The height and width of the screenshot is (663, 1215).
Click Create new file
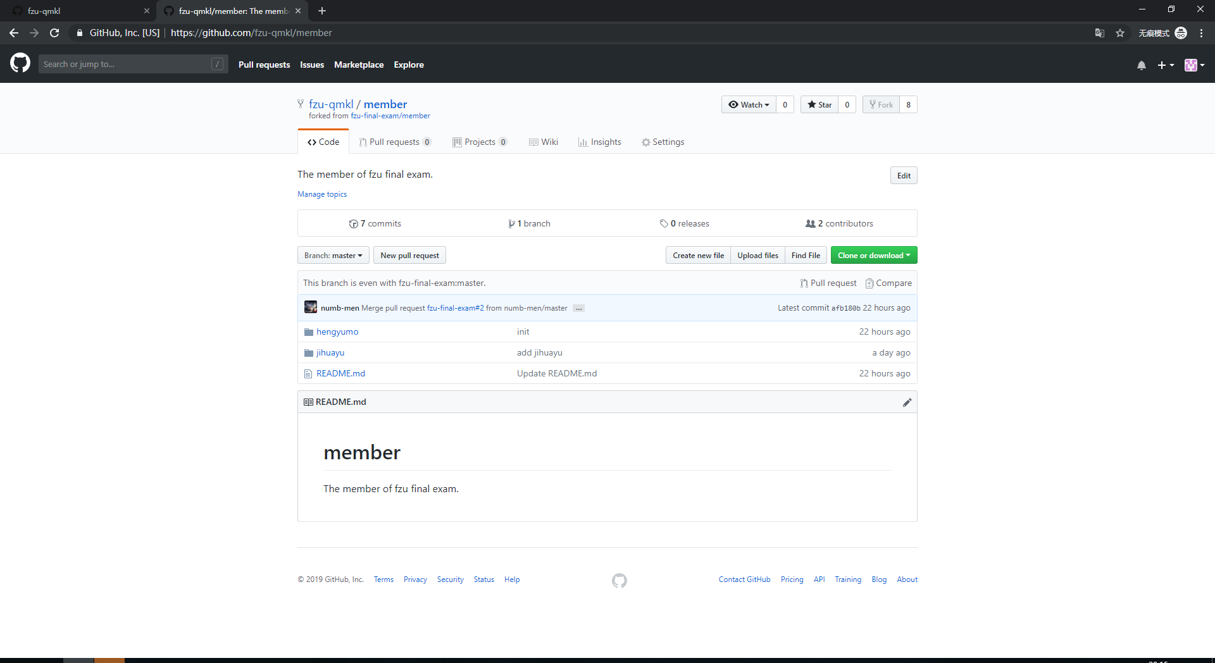coord(698,255)
